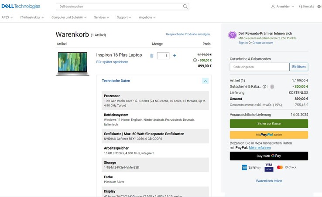Expand the Computer und Zubehör menu
This screenshot has height=197, width=322.
69,17
